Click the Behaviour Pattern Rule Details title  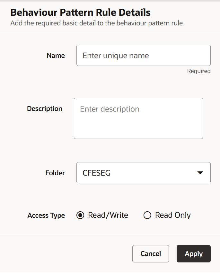coord(81,12)
